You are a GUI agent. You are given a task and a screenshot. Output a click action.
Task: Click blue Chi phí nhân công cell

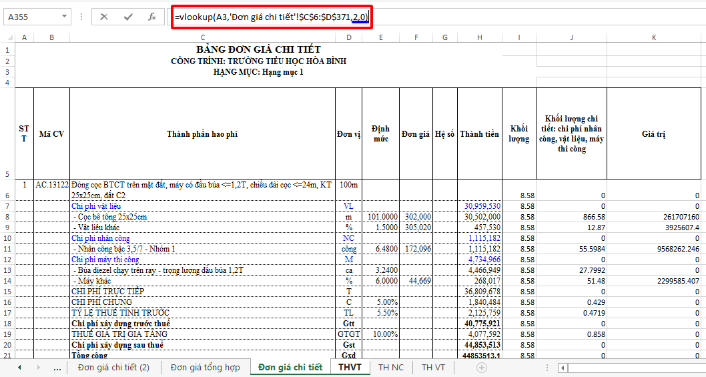pos(203,238)
